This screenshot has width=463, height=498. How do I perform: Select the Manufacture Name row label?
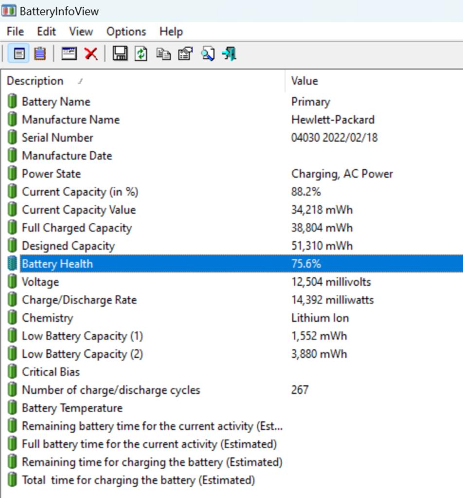[x=71, y=120]
